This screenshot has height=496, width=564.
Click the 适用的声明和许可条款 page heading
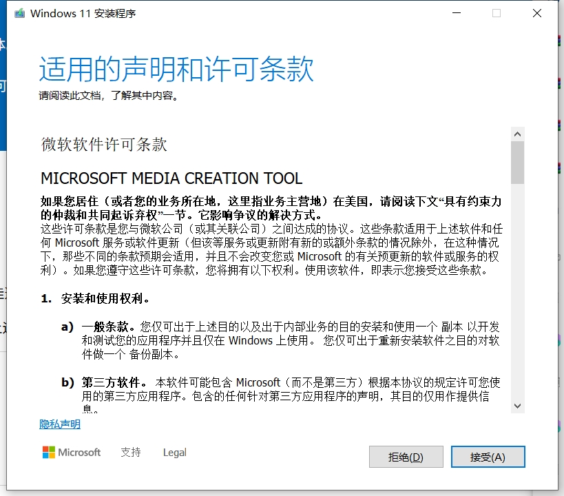[x=176, y=70]
